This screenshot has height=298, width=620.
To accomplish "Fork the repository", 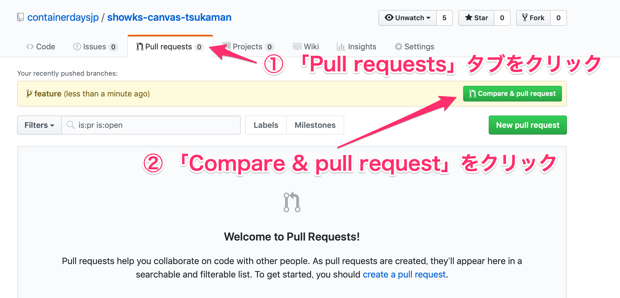I will [533, 18].
